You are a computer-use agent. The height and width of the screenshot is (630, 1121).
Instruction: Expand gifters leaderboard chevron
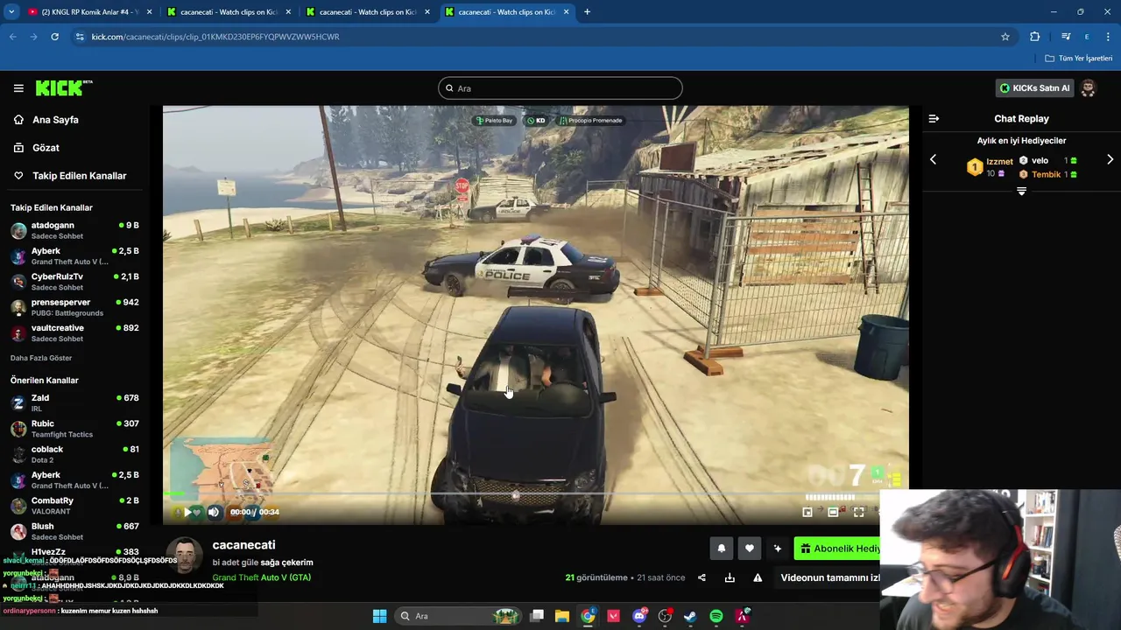(x=1021, y=191)
